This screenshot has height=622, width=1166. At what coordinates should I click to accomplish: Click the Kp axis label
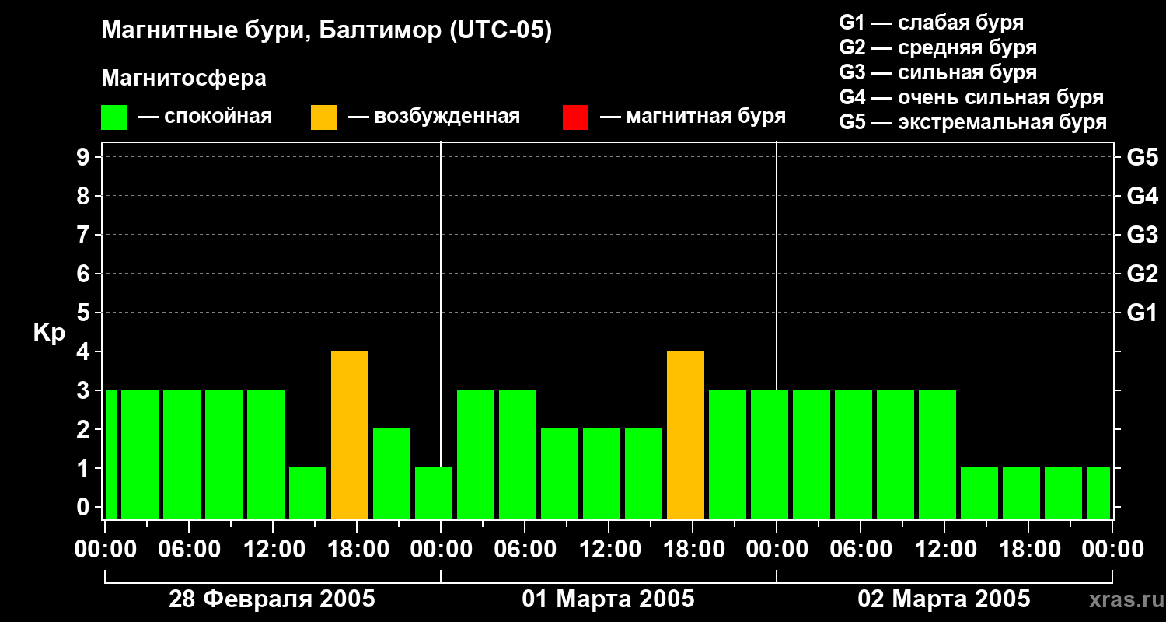(49, 334)
